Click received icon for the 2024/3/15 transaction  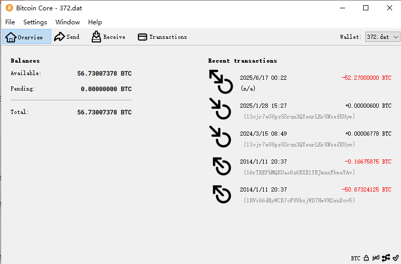pos(221,138)
